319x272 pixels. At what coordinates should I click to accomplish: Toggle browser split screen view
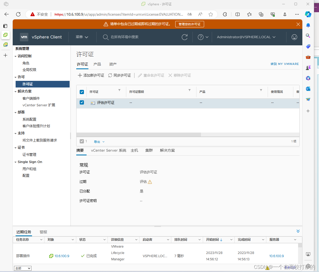click(x=237, y=14)
